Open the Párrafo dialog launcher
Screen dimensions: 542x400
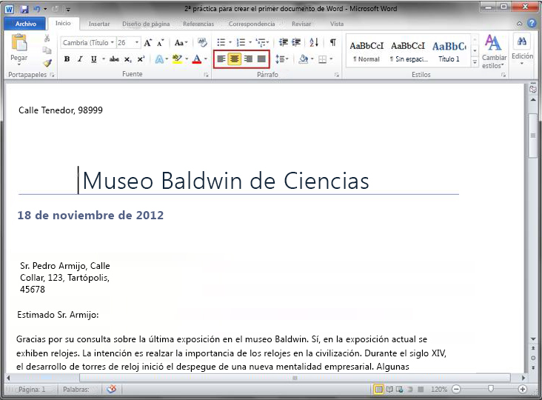click(x=337, y=75)
